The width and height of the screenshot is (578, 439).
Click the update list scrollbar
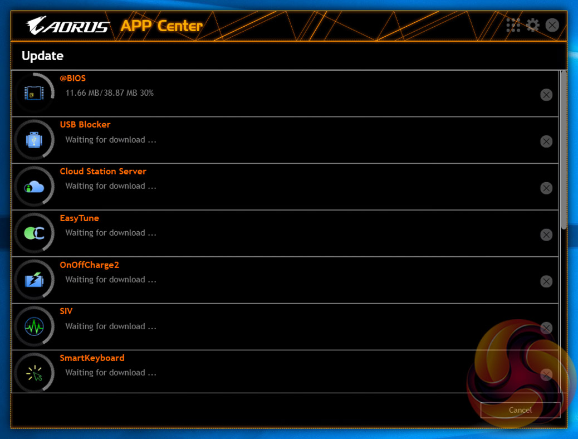tap(564, 150)
